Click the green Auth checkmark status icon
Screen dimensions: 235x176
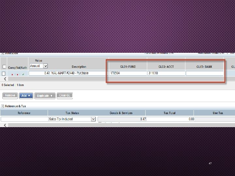(23, 74)
